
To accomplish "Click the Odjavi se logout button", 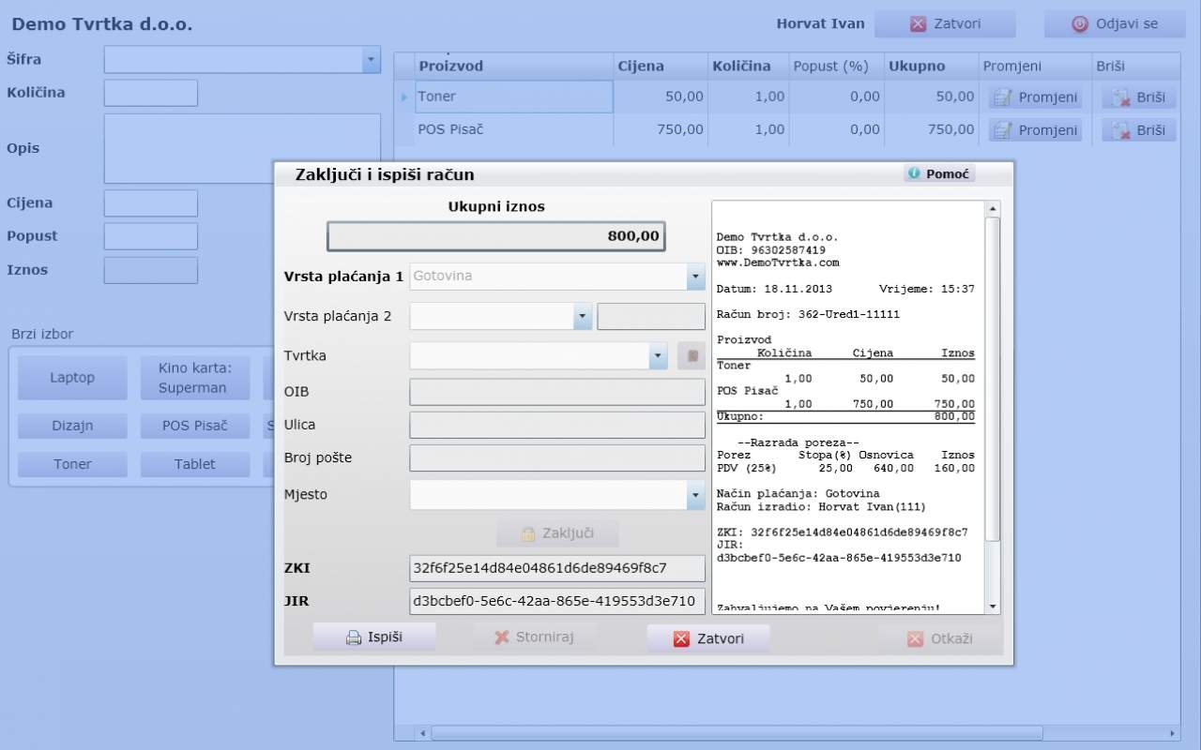I will (1115, 23).
